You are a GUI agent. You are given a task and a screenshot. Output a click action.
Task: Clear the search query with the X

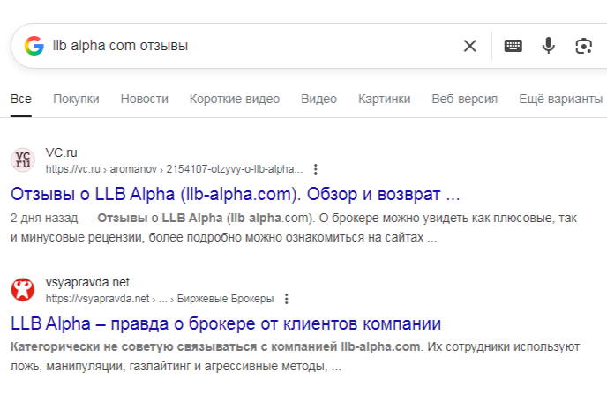click(x=470, y=46)
